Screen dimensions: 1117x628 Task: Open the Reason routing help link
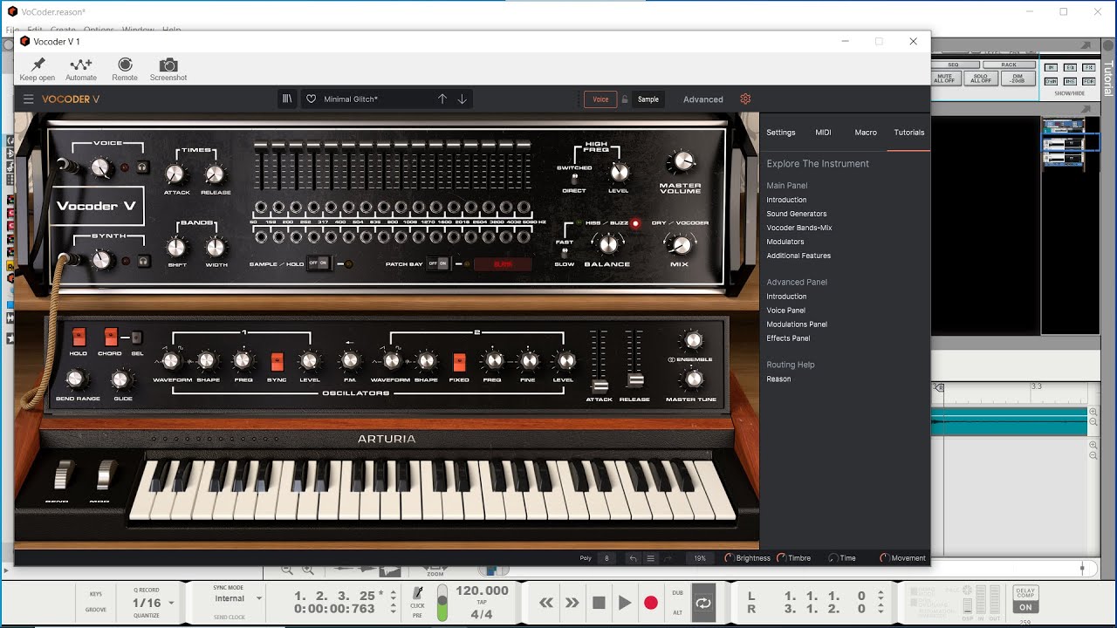[778, 379]
